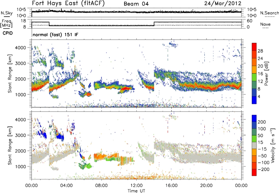Click the 'normal (fast) 151 IF' text
Screen dimensions: 279x193
click(55, 34)
